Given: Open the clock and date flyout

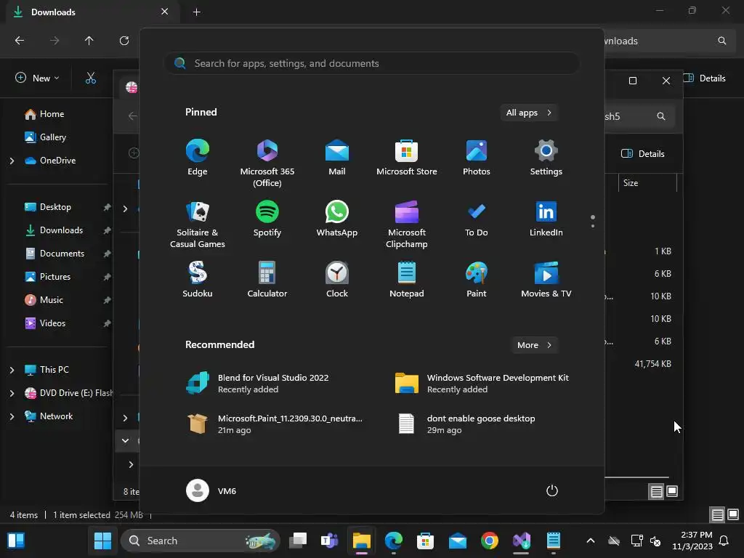Looking at the screenshot, I should 692,541.
